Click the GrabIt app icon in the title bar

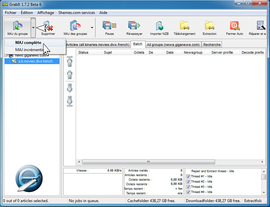point(5,5)
